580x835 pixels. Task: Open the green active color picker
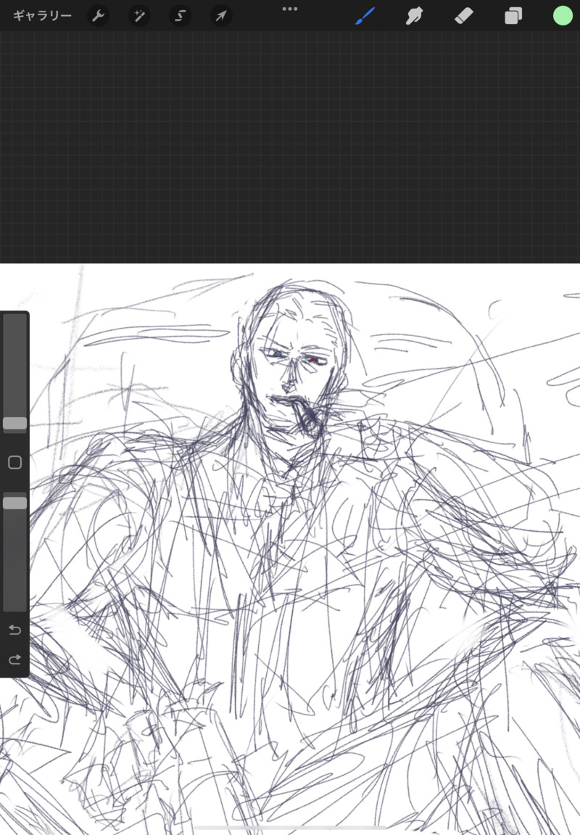click(x=563, y=16)
